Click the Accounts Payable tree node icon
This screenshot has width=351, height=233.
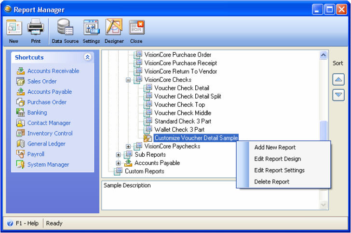click(x=128, y=163)
